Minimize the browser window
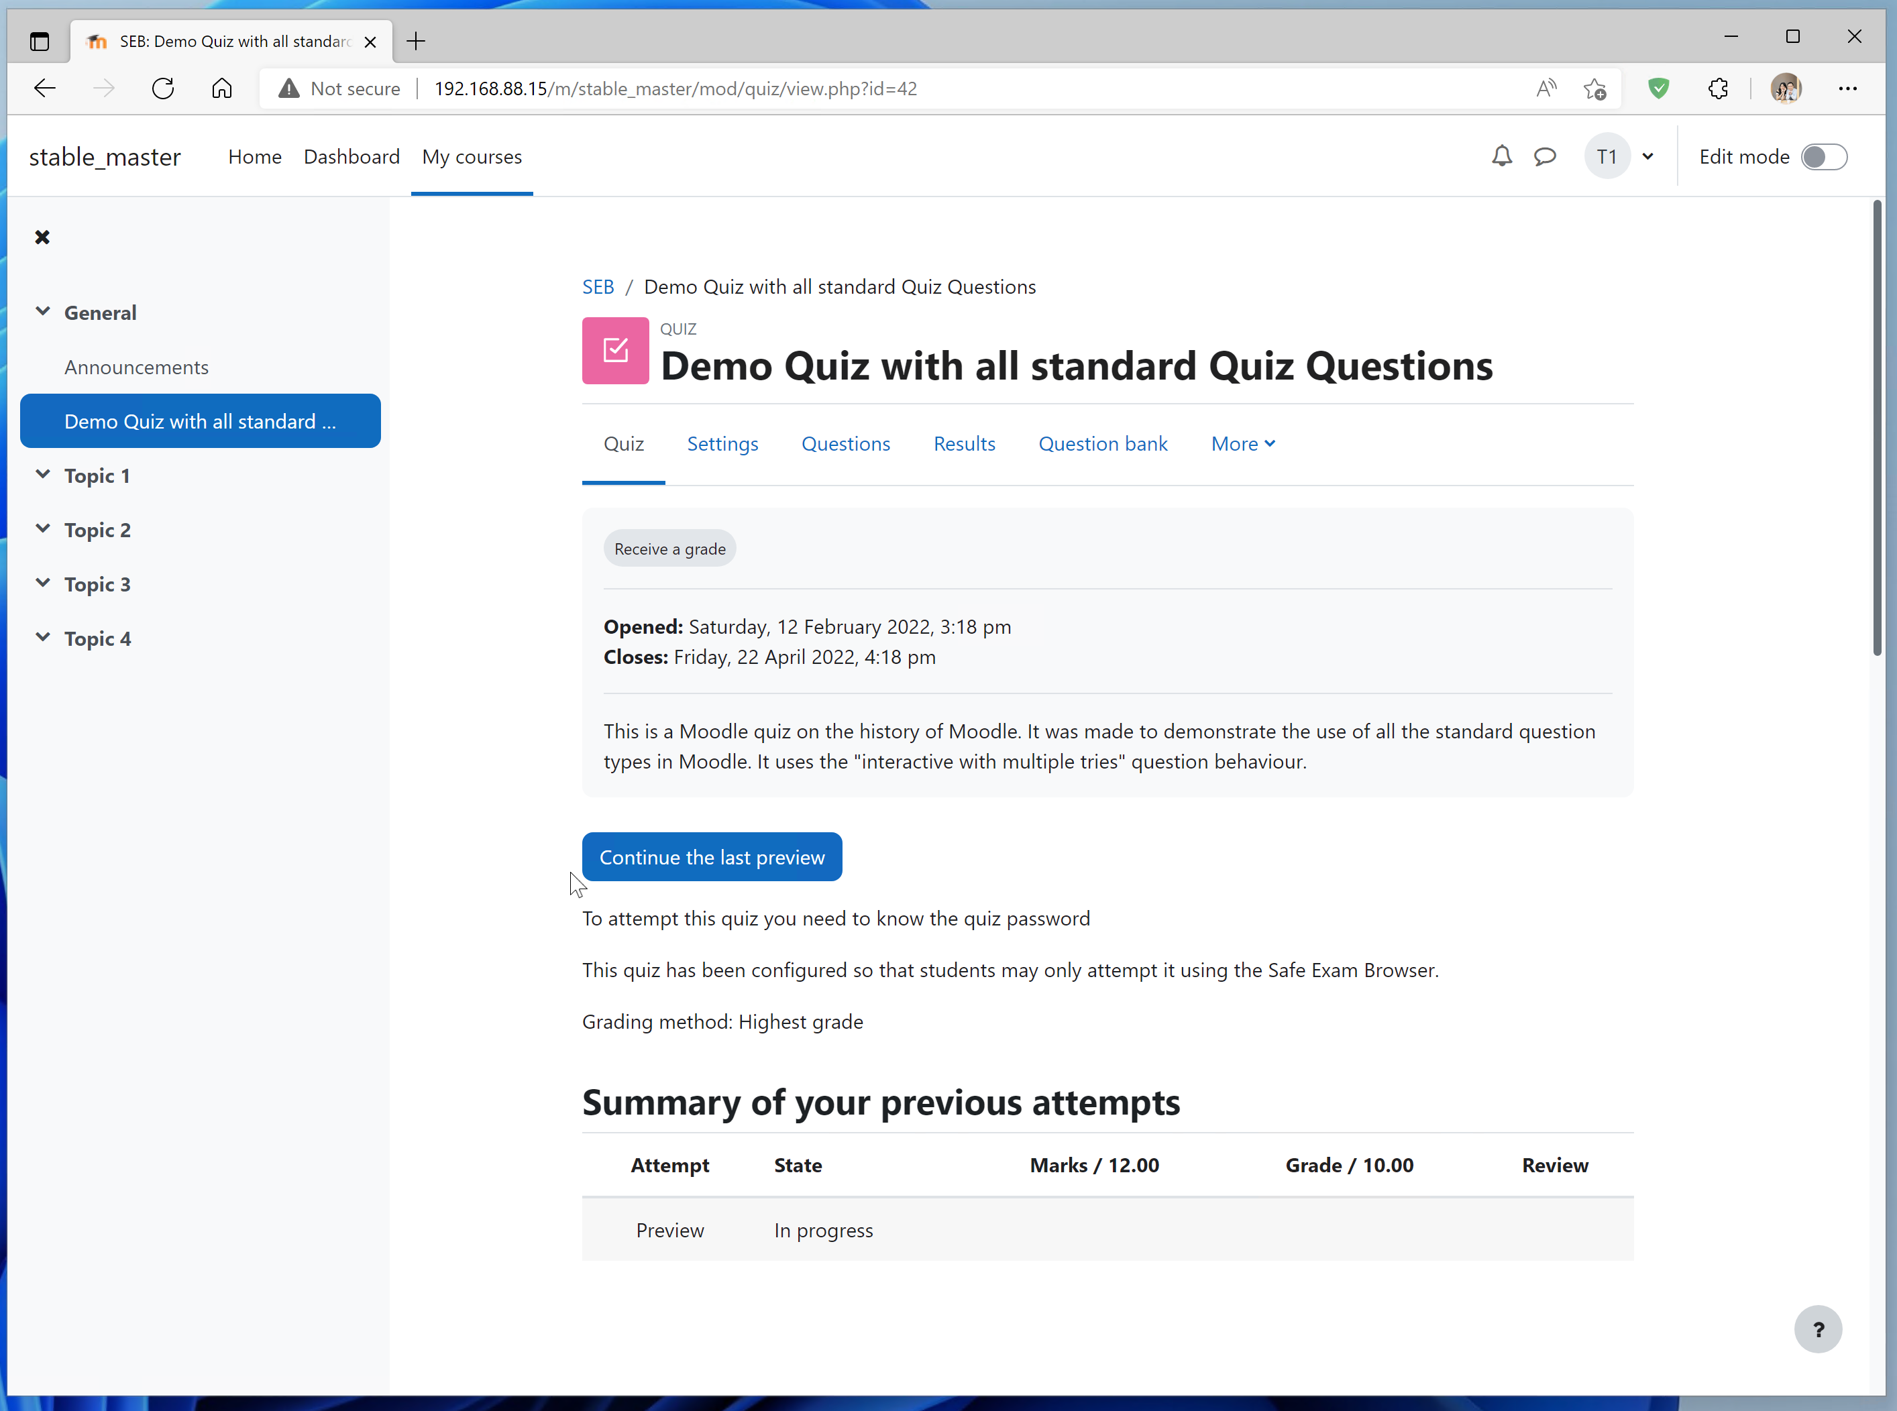The image size is (1897, 1411). point(1731,37)
